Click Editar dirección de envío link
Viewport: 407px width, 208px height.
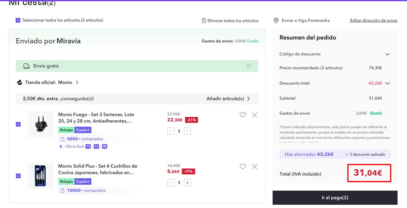coord(373,21)
